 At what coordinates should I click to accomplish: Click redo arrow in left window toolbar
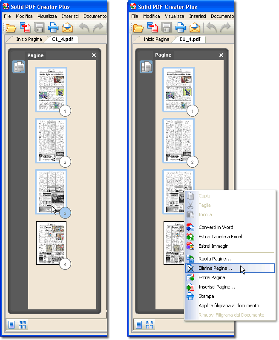coord(98,27)
